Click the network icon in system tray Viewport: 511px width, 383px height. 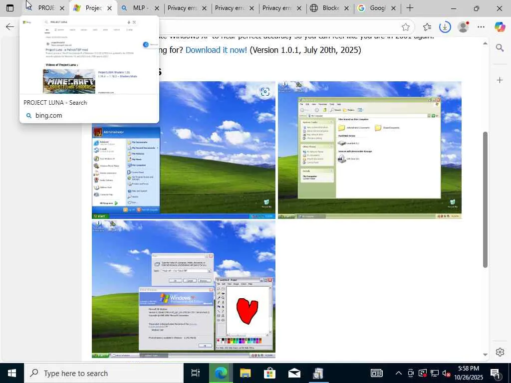click(435, 373)
